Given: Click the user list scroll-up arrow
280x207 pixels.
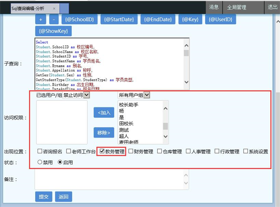Looking at the screenshot, I should (165, 108).
